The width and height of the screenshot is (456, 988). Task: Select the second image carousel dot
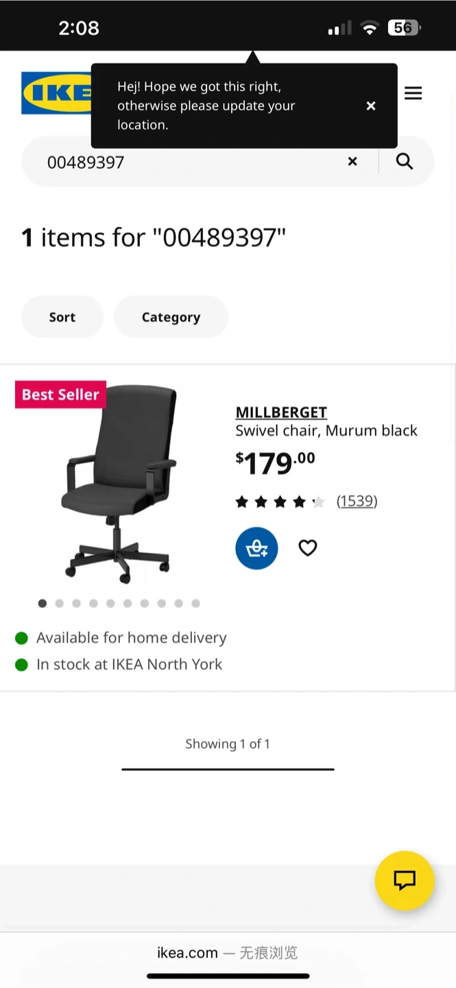60,604
